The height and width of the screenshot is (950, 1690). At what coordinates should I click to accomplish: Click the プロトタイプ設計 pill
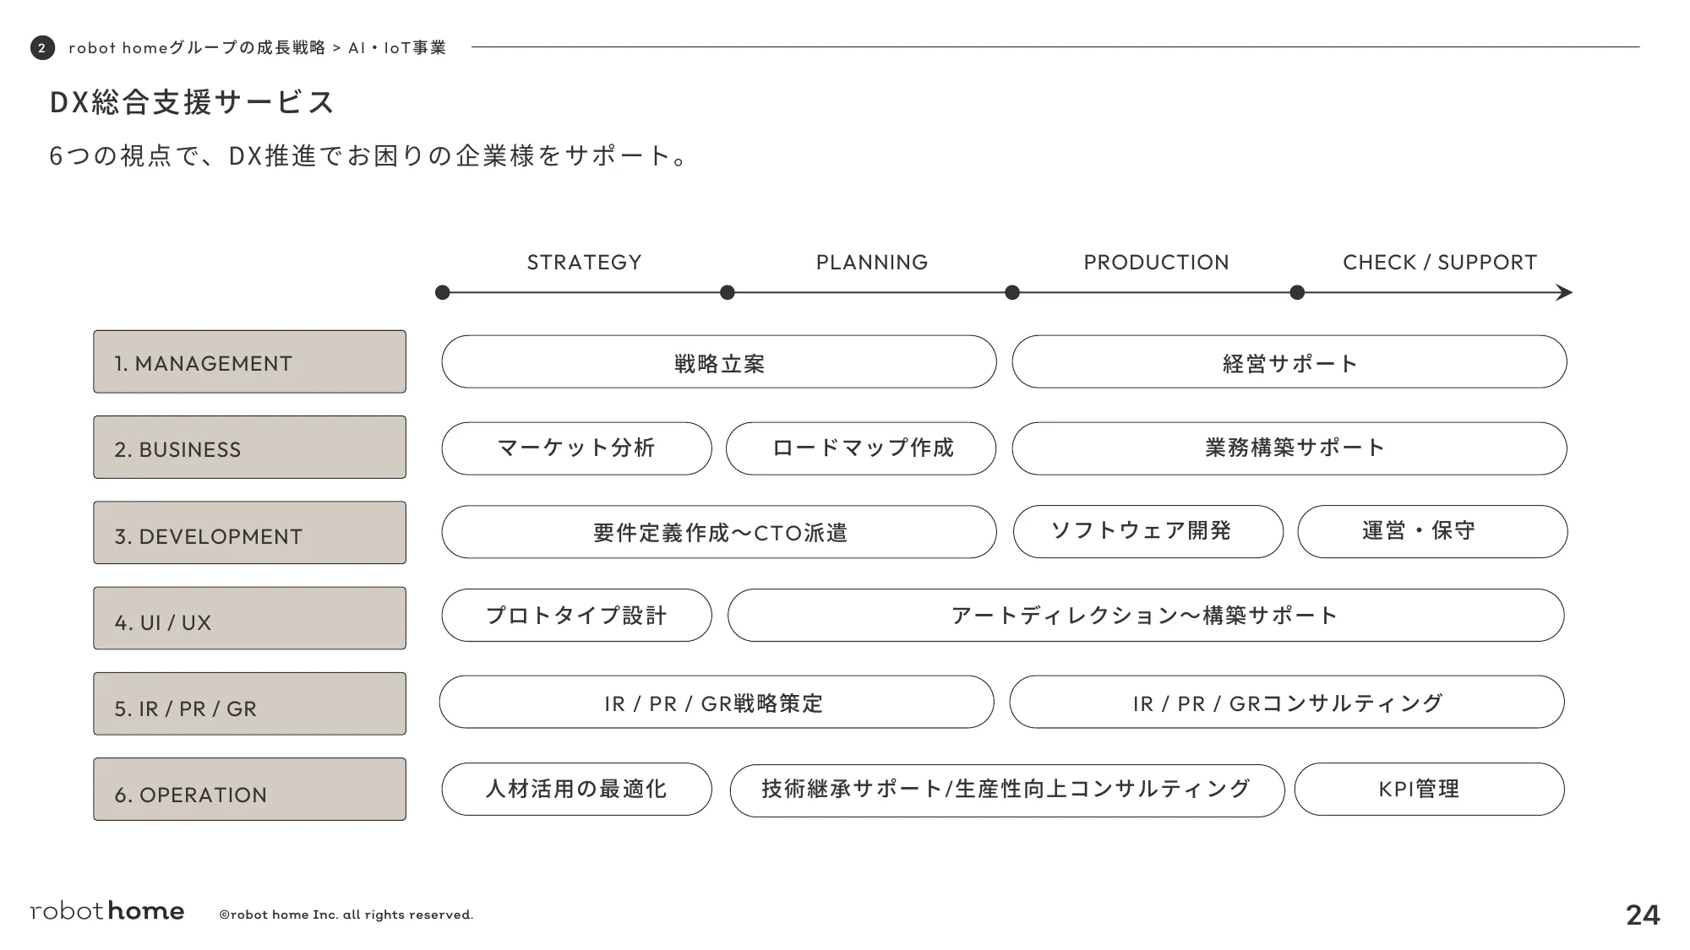click(576, 616)
